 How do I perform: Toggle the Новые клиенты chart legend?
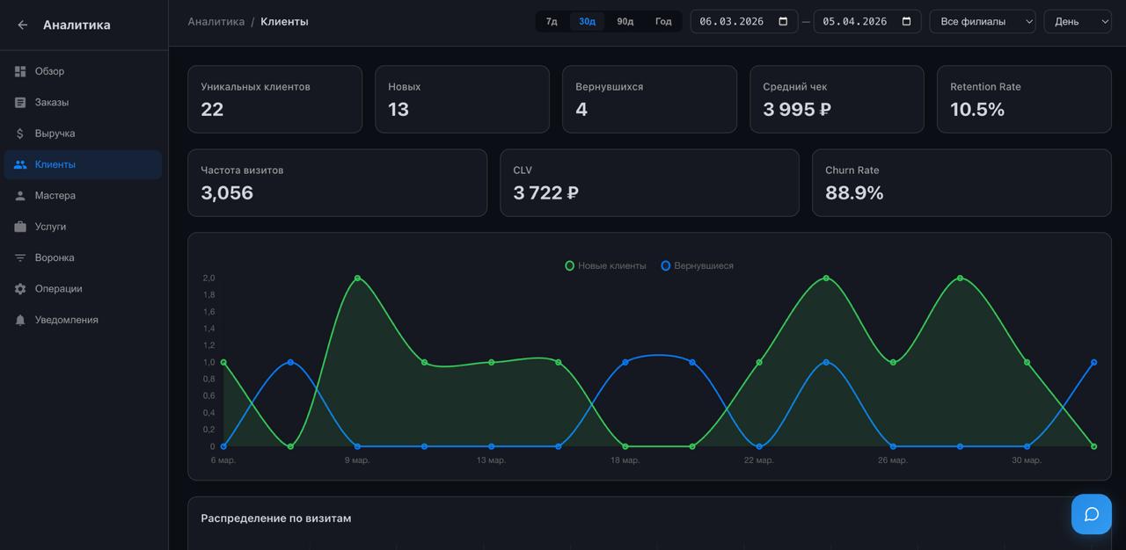click(x=606, y=266)
